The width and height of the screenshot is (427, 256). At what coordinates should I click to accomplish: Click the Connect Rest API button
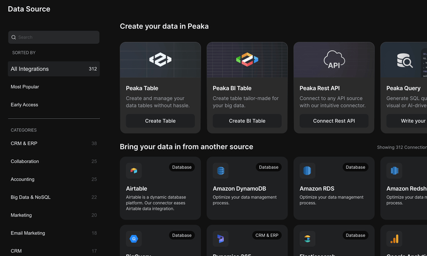[x=334, y=121]
